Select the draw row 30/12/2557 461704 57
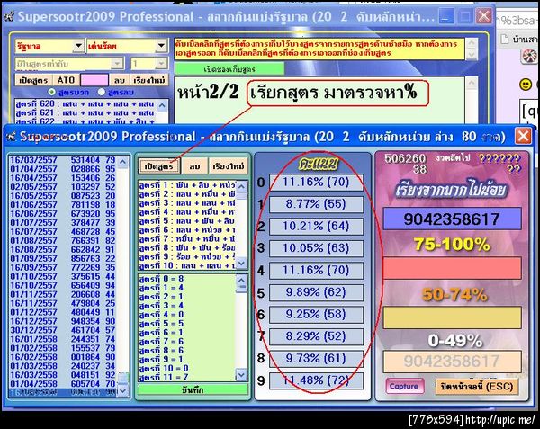 click(x=63, y=330)
